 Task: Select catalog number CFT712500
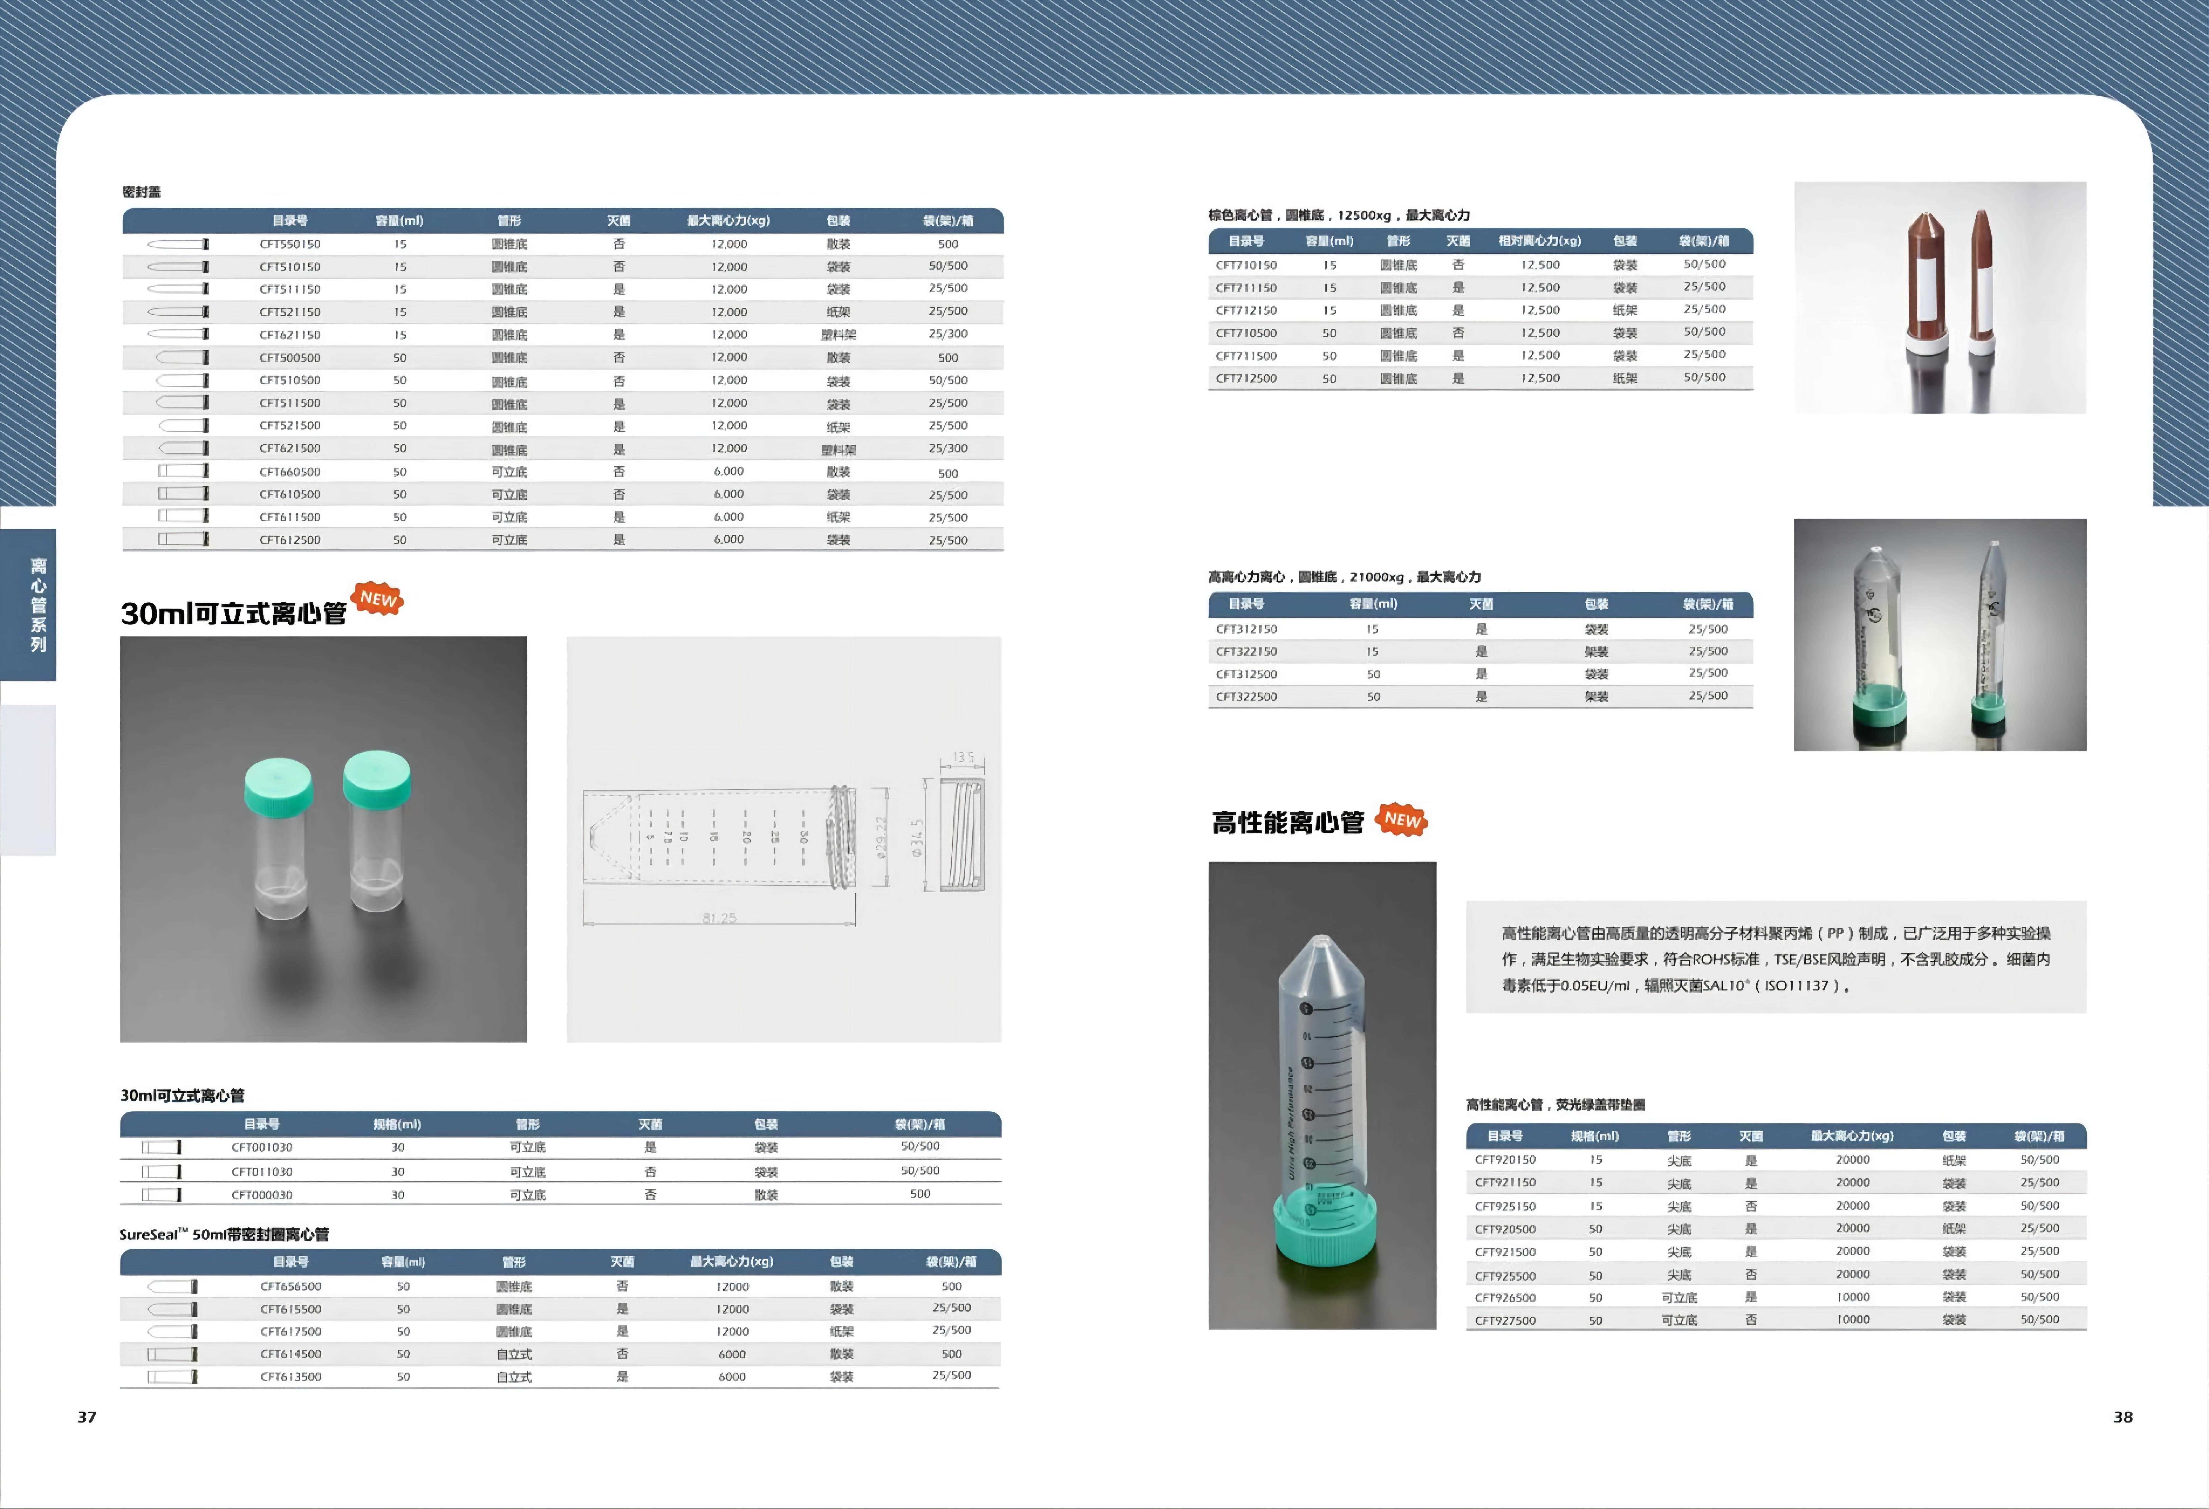pos(1246,378)
